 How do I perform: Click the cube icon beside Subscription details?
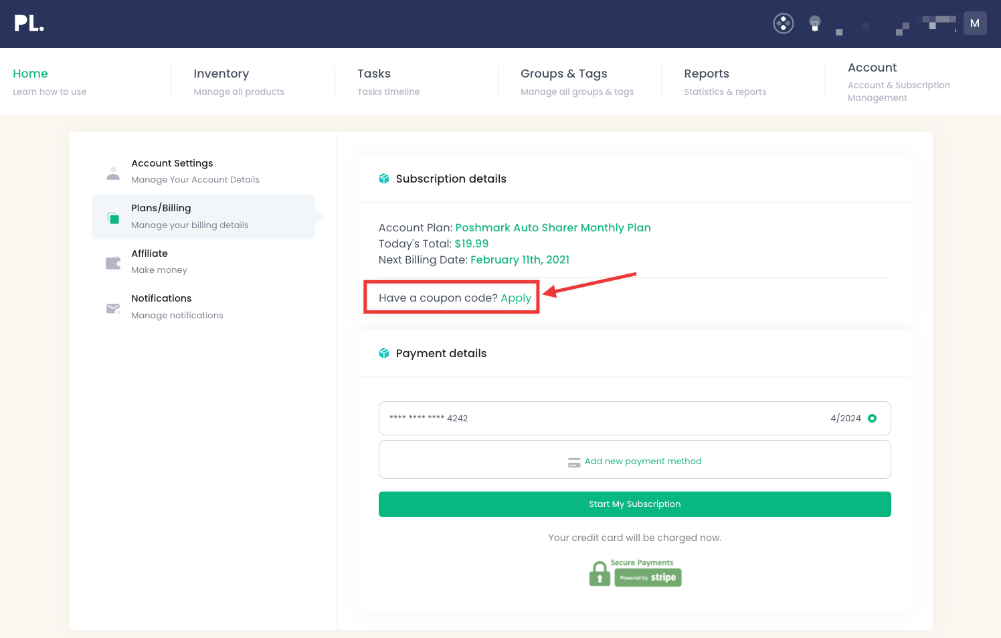[x=384, y=179]
